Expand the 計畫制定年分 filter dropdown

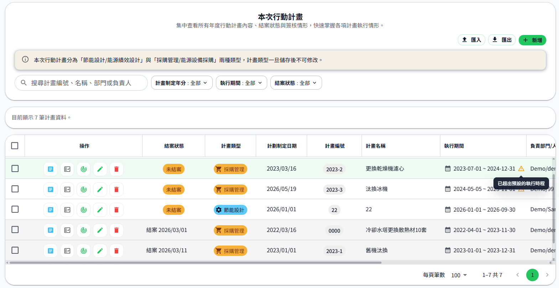click(182, 83)
